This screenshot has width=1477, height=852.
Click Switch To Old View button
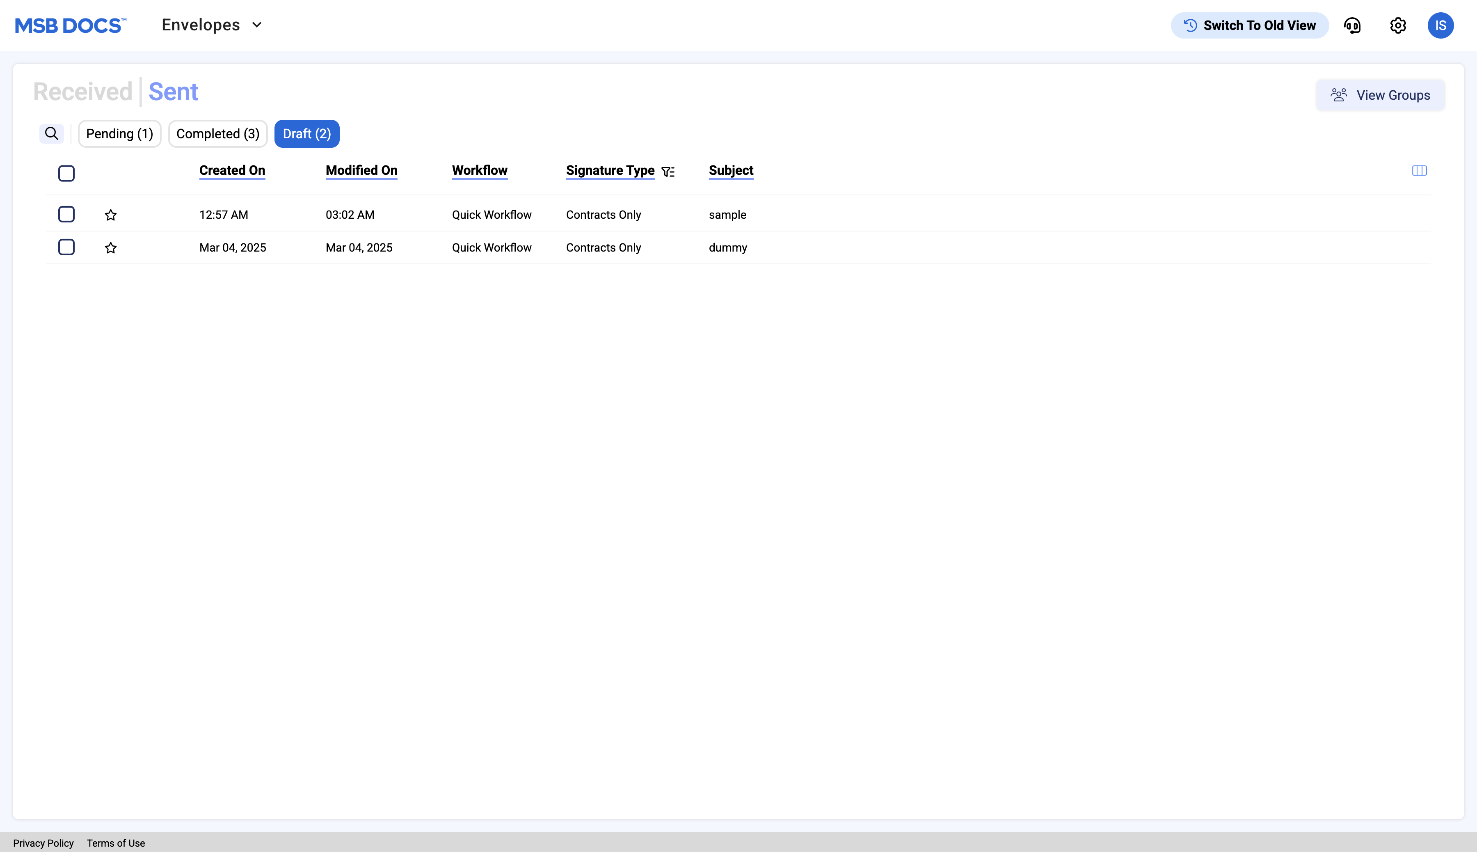[x=1249, y=25]
